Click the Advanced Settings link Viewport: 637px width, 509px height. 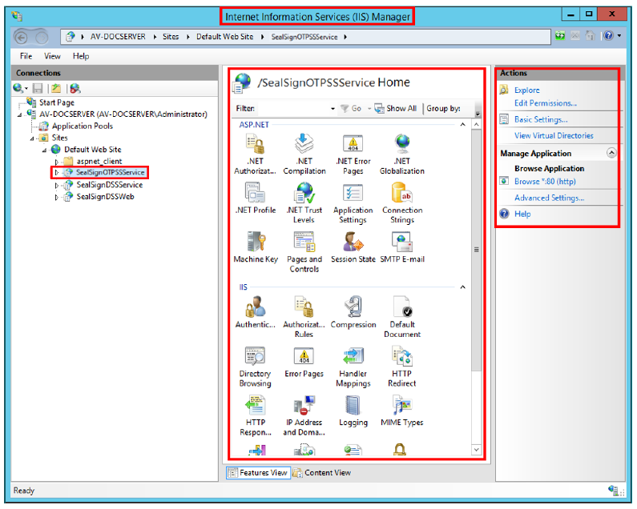549,198
